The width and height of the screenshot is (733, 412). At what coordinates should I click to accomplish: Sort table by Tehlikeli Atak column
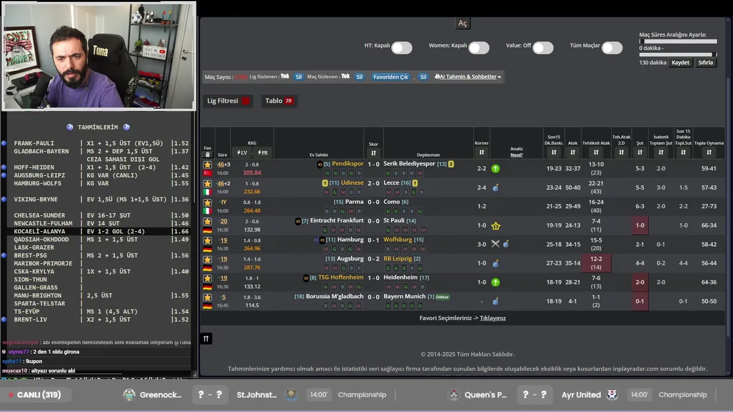pos(596,152)
